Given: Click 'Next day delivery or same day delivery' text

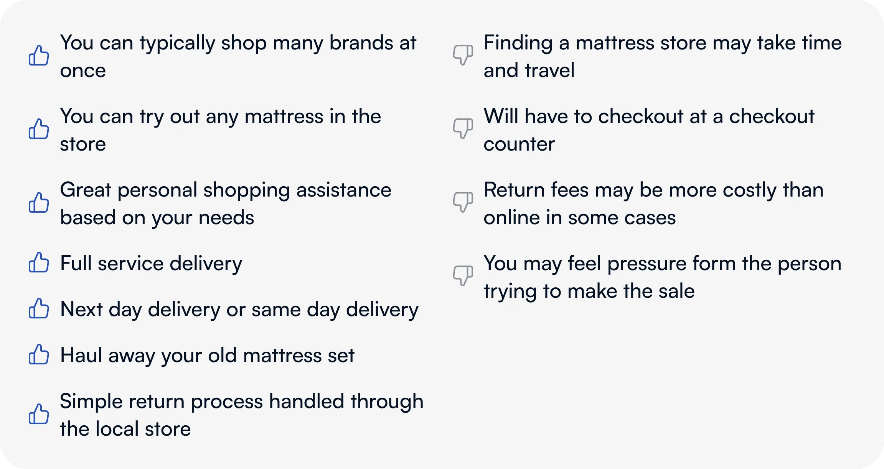Looking at the screenshot, I should tap(239, 310).
